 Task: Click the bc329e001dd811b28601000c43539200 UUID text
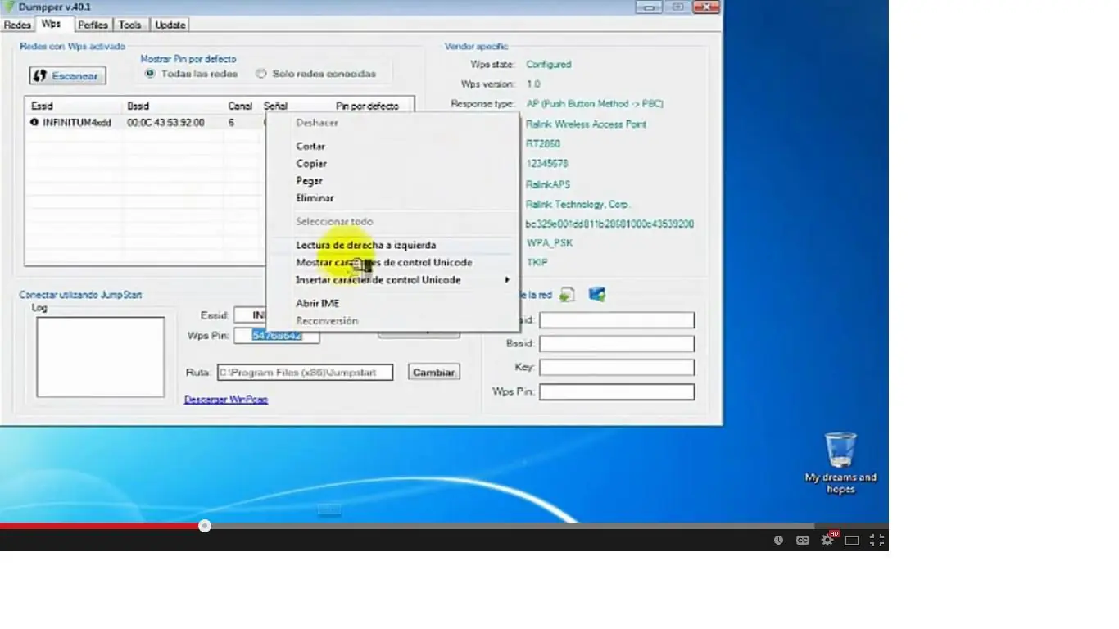tap(609, 224)
